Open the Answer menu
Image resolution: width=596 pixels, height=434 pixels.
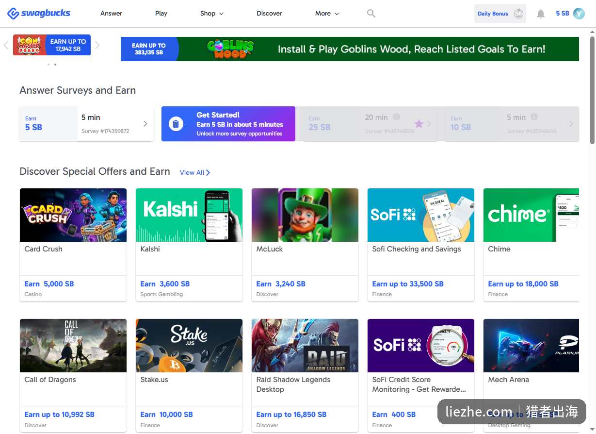(111, 14)
